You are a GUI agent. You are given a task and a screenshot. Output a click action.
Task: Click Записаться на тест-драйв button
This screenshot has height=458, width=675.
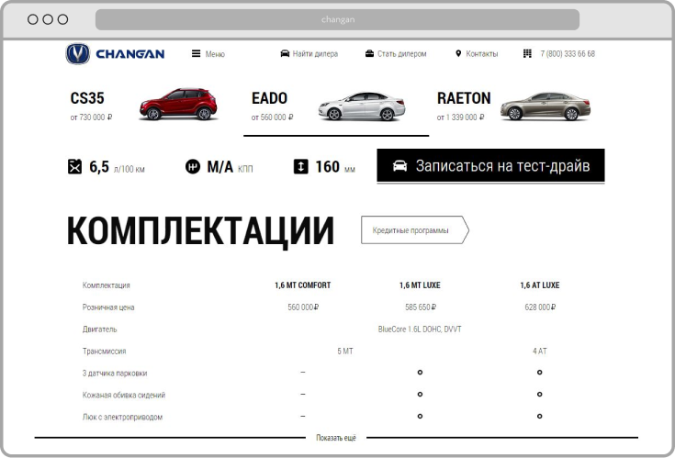490,165
